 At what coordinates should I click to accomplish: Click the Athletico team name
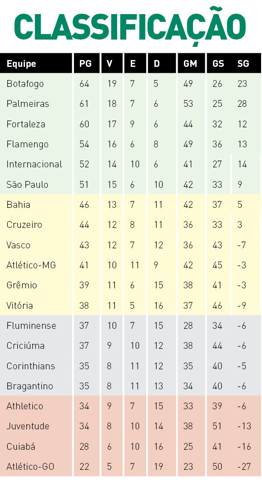(25, 406)
